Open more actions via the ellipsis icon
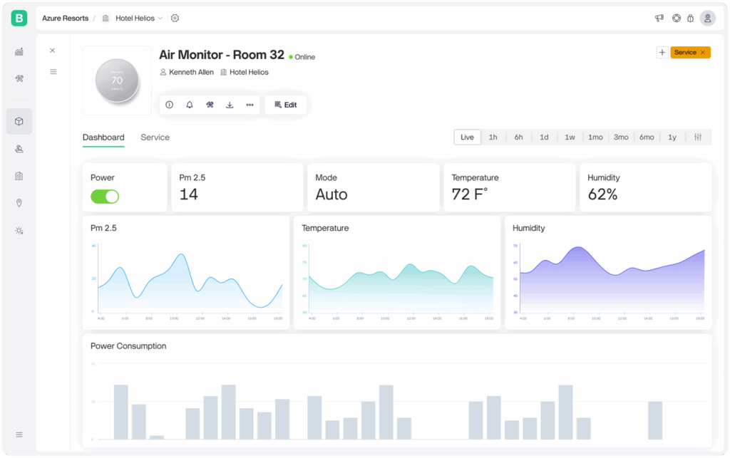Screen dimensions: 730x458 tap(250, 105)
